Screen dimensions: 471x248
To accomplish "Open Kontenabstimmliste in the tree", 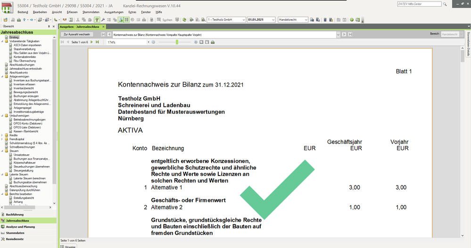I will [x=25, y=57].
